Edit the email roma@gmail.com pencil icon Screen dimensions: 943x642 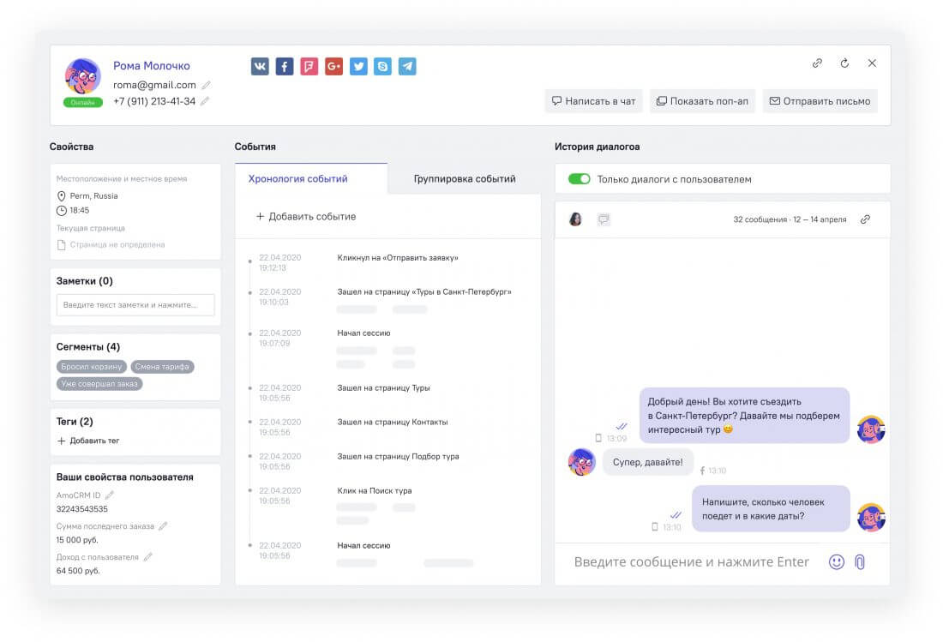206,85
